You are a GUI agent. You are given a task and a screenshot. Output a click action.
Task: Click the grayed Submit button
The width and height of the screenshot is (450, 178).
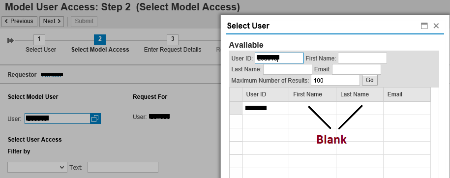click(x=84, y=21)
